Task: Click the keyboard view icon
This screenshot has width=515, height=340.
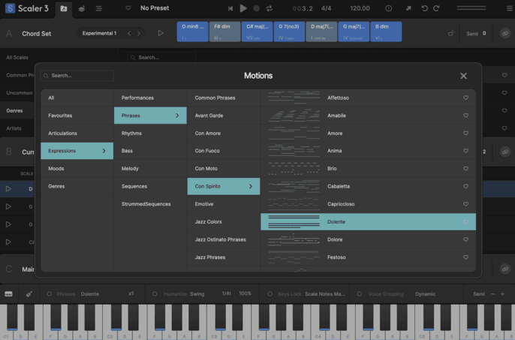Action: click(x=9, y=293)
